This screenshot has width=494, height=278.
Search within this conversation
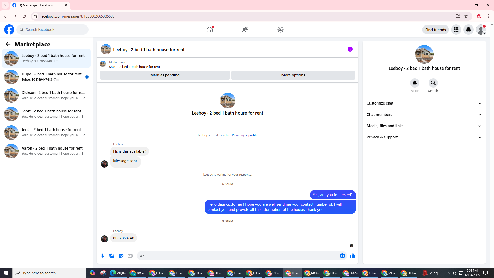point(433,83)
